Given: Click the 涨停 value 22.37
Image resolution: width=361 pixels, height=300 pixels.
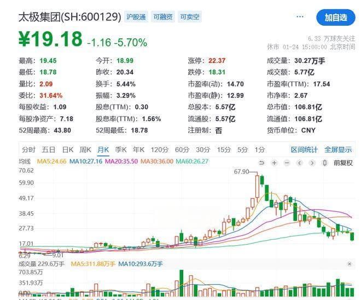Looking at the screenshot, I should [217, 61].
